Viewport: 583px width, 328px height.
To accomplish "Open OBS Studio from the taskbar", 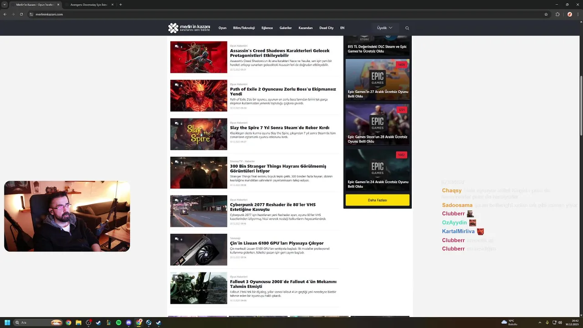I will 88,323.
